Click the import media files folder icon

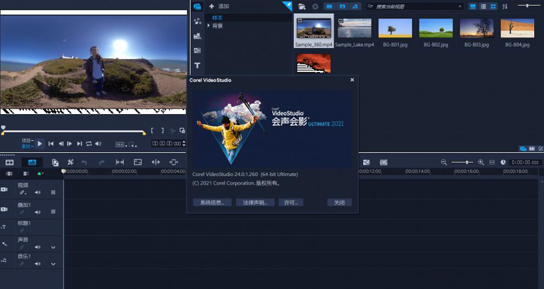tap(302, 6)
